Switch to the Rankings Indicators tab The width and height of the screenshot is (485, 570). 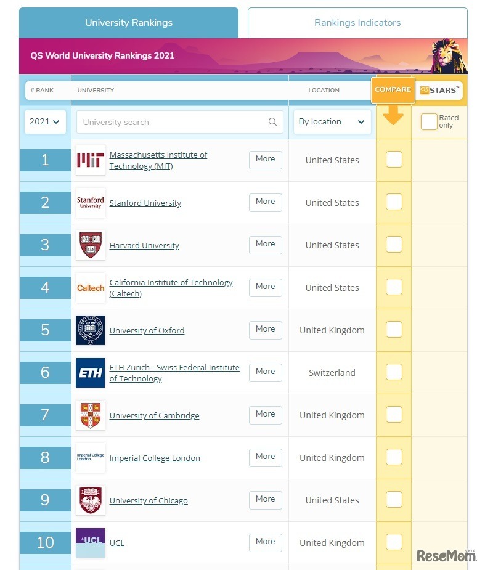click(357, 22)
